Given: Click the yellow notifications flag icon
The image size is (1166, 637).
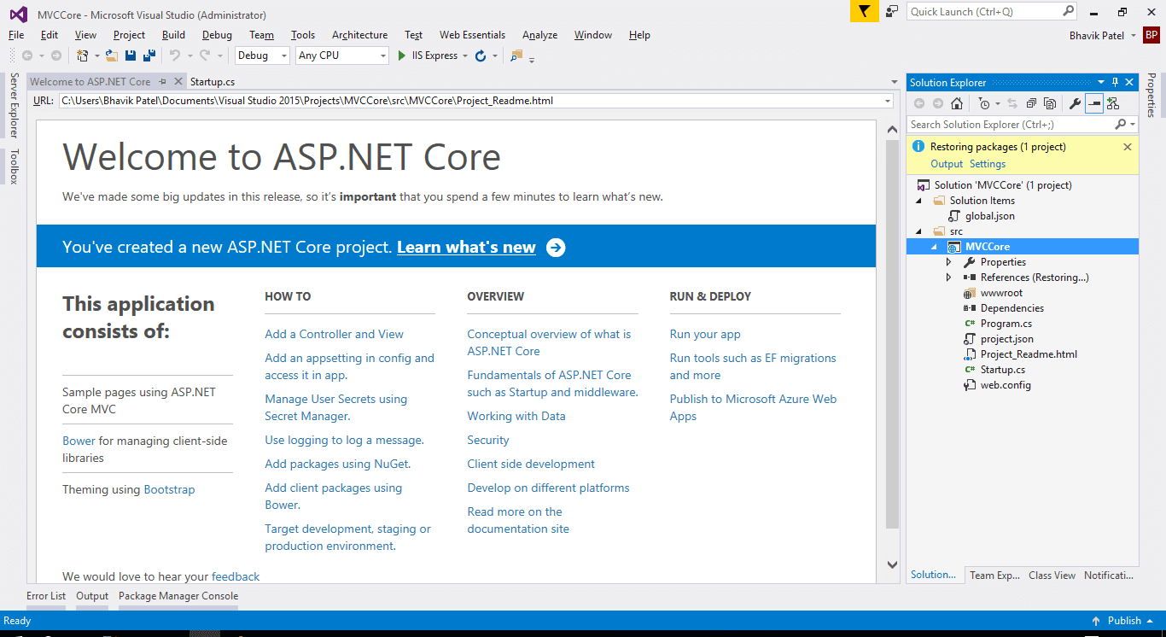Looking at the screenshot, I should pos(864,11).
